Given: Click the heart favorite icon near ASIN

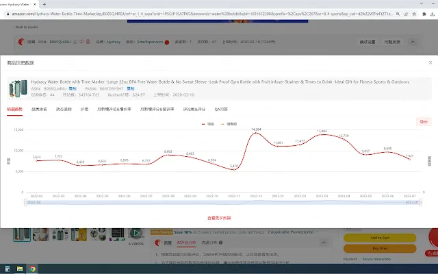Looking at the screenshot, I should tap(81, 42).
